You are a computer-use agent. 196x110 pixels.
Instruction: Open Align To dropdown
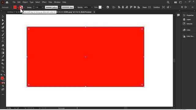coord(114,7)
